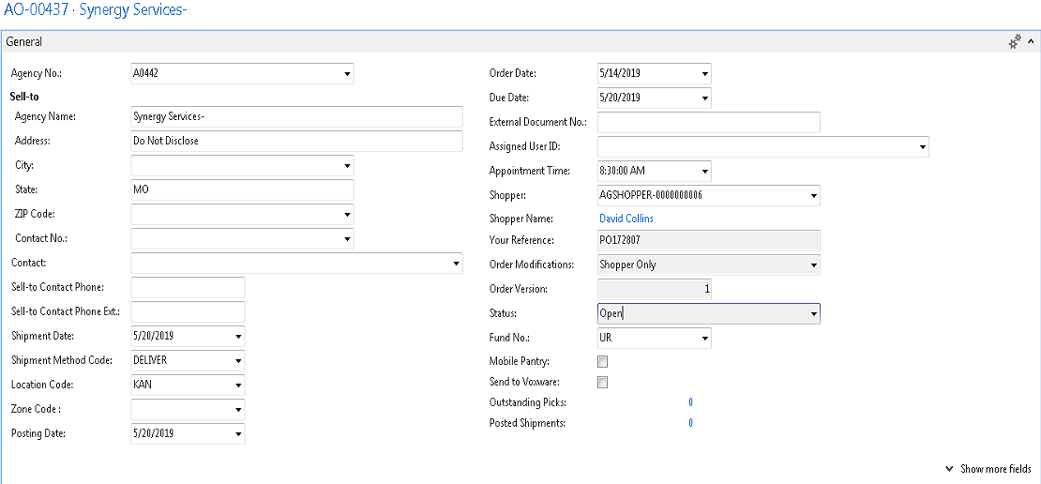Click Show more fields

[x=994, y=469]
